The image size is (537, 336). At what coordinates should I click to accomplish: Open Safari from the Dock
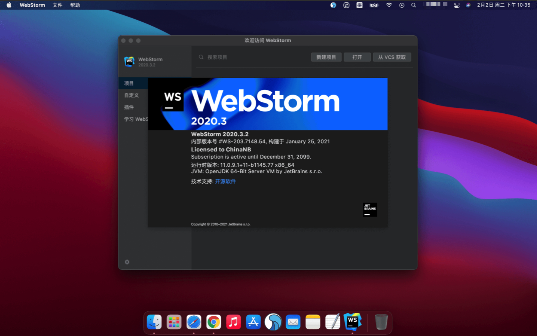coord(194,322)
